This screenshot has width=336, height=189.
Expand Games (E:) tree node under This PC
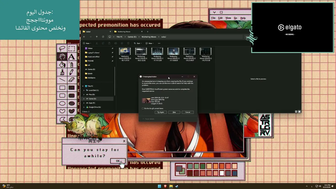click(84, 99)
